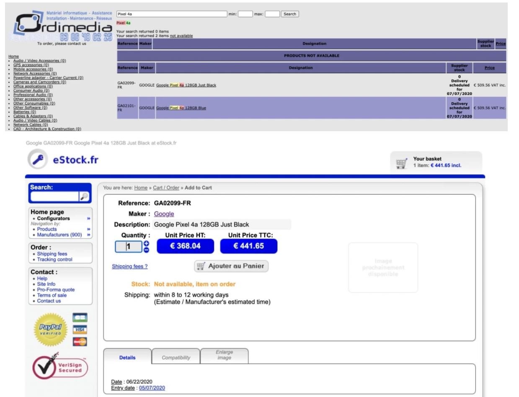The width and height of the screenshot is (519, 397).
Task: Expand Manufacturers (900) navigation arrow
Action: [88, 235]
